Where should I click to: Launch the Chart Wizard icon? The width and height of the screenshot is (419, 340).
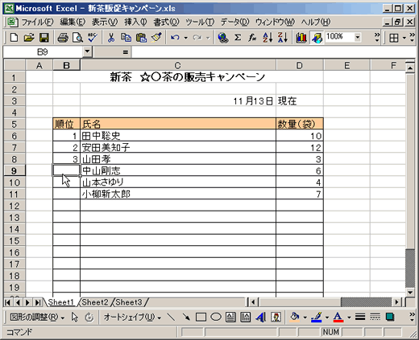301,38
